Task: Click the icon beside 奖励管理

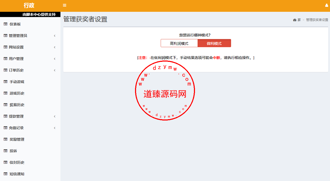Action: (5, 139)
